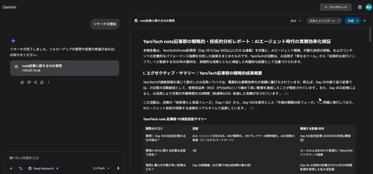Remove Deep Research chip with its X

click(57, 168)
